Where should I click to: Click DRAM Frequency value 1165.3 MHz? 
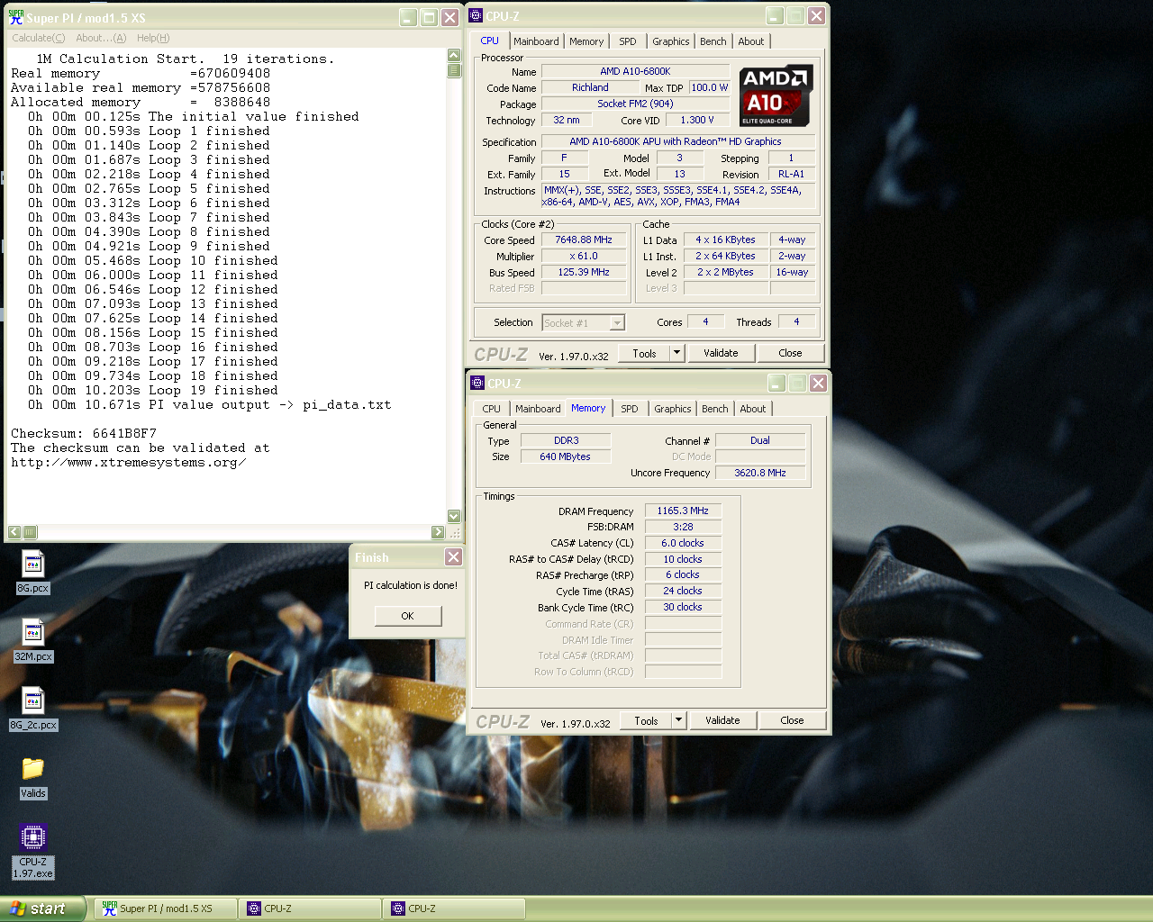pyautogui.click(x=683, y=511)
